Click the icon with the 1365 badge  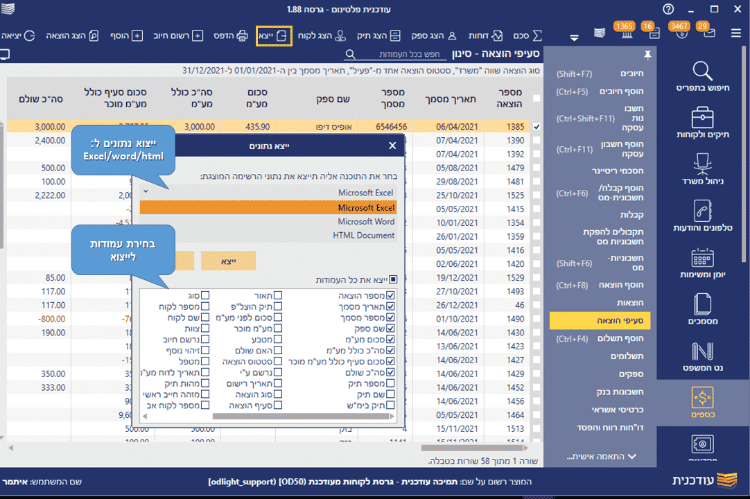[627, 33]
